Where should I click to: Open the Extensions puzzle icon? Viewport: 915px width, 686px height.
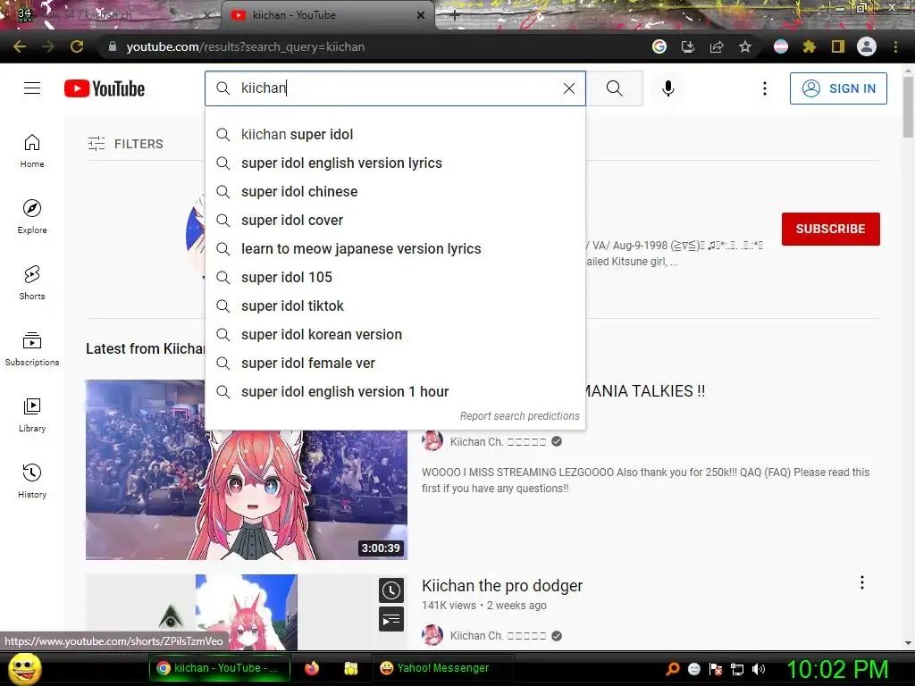(810, 46)
